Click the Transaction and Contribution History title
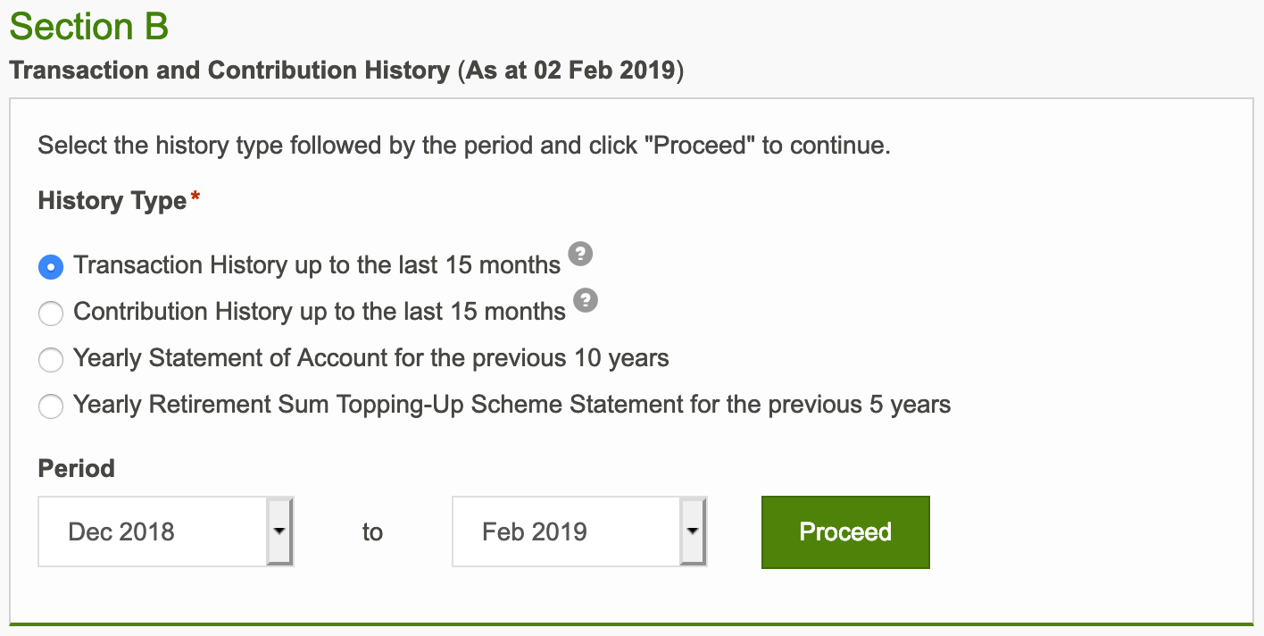 (229, 71)
